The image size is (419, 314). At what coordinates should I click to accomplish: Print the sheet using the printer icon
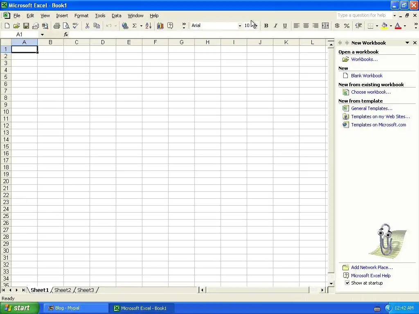[x=56, y=26]
